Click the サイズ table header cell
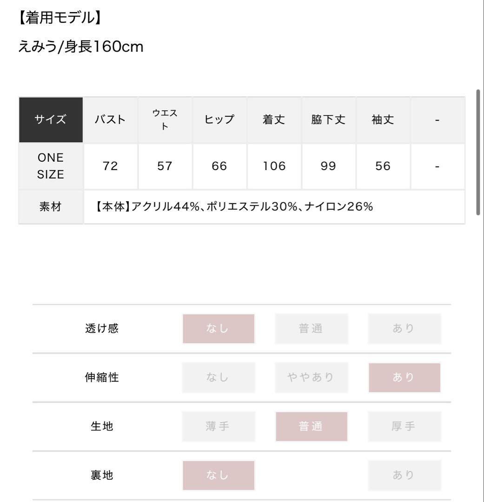Image resolution: width=484 pixels, height=502 pixels. [x=51, y=120]
